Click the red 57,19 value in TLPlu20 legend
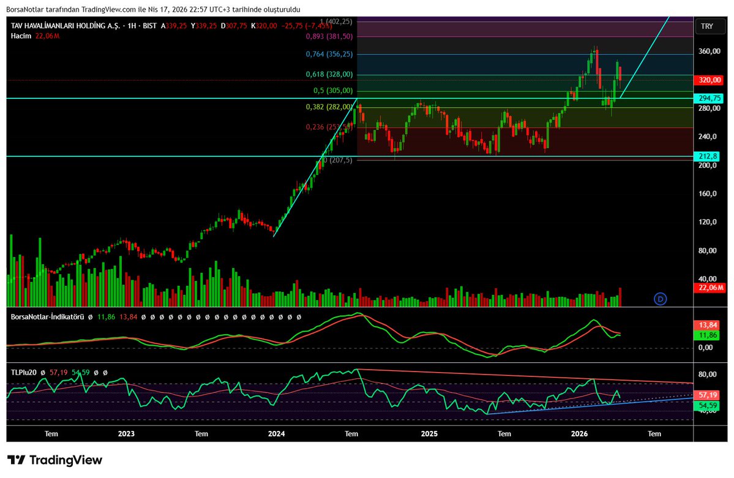Viewport: 734px width, 478px height. 59,373
